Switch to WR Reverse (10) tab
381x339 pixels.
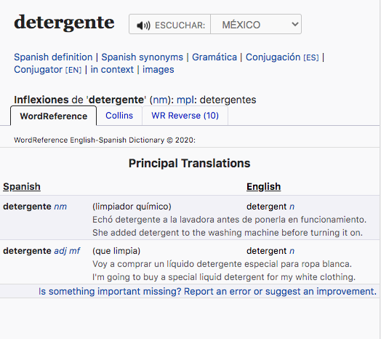point(185,116)
